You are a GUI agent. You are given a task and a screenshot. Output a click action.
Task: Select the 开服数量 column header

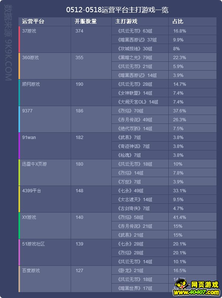tap(85, 21)
